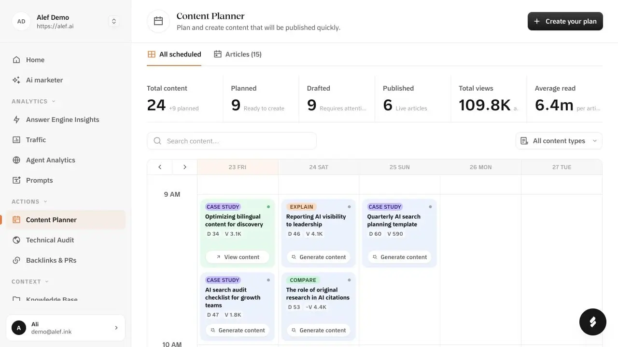618x347 pixels.
Task: Select the 23 FRI column header
Action: click(238, 167)
